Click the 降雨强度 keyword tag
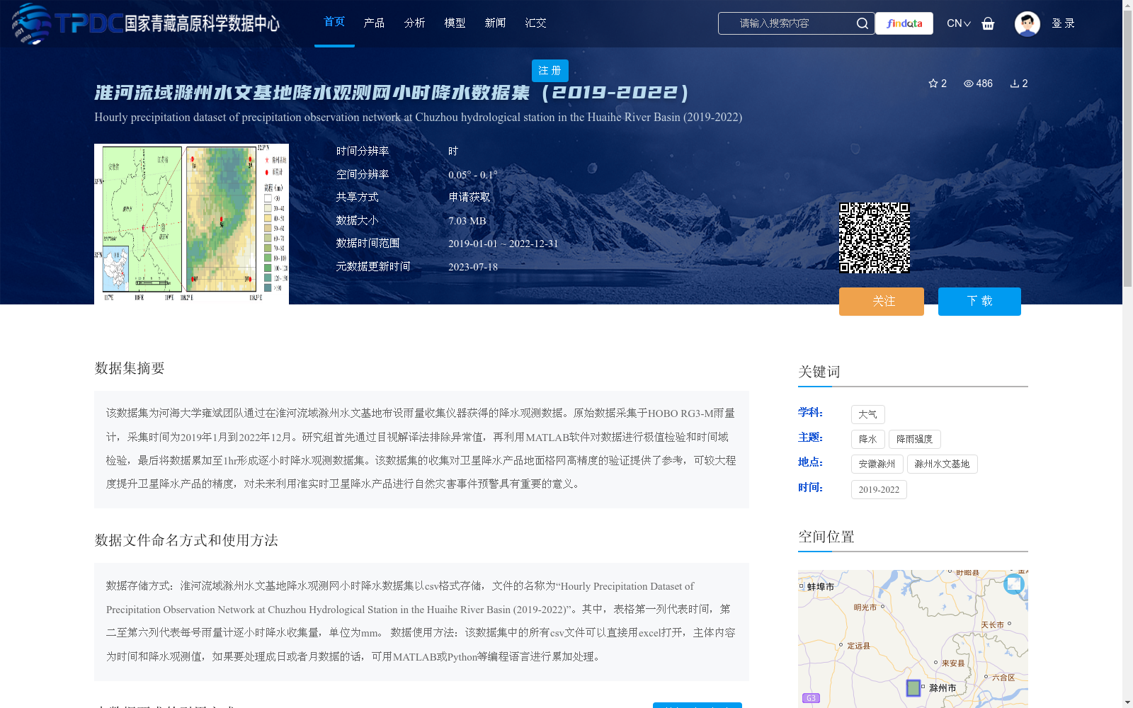This screenshot has width=1133, height=708. tap(914, 439)
